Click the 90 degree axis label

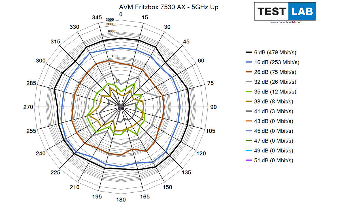pos(213,107)
